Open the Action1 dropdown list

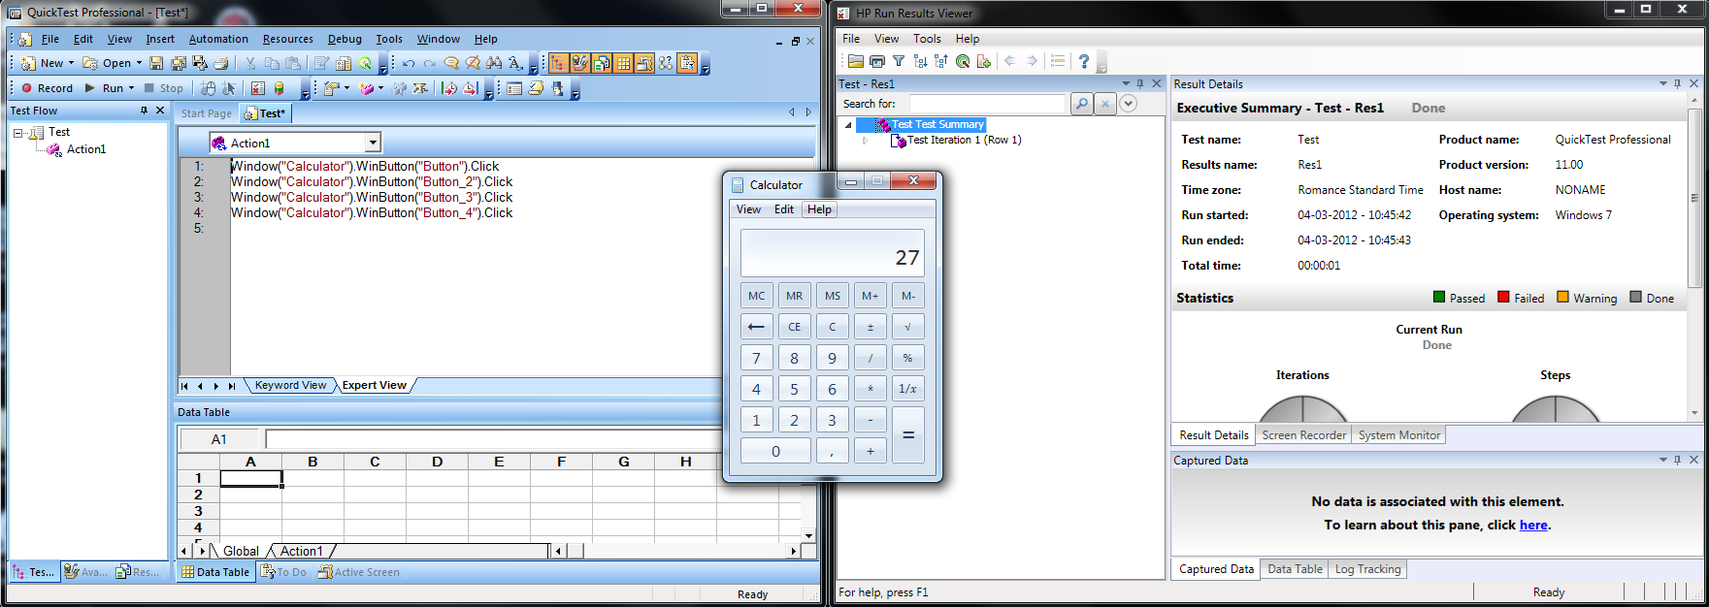[373, 144]
